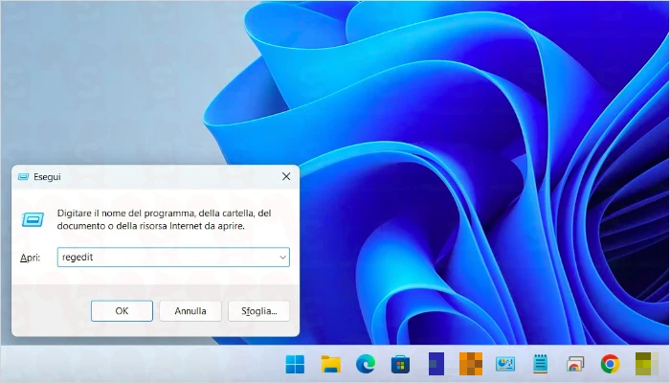The width and height of the screenshot is (670, 383).
Task: Launch File Explorer from the taskbar
Action: click(x=331, y=364)
